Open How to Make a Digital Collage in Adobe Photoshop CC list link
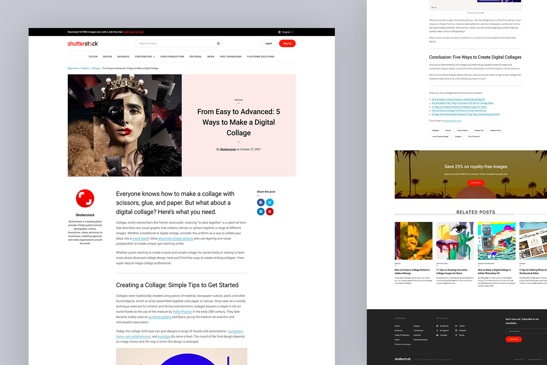 [458, 99]
